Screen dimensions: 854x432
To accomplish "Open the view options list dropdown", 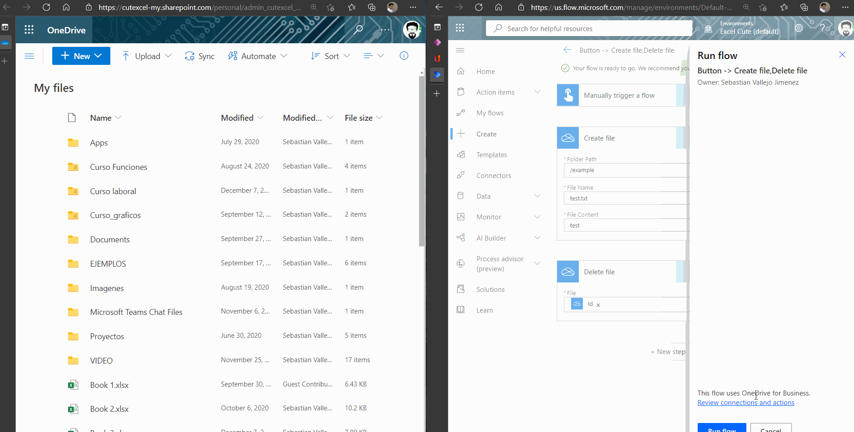I will [374, 56].
